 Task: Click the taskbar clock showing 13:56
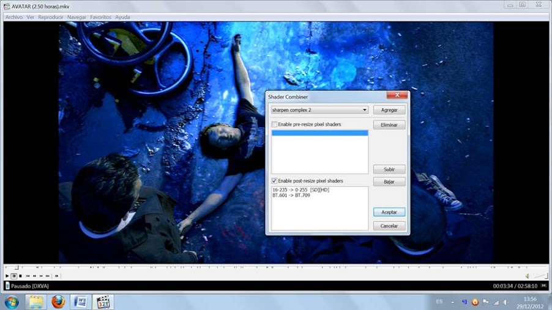point(530,303)
